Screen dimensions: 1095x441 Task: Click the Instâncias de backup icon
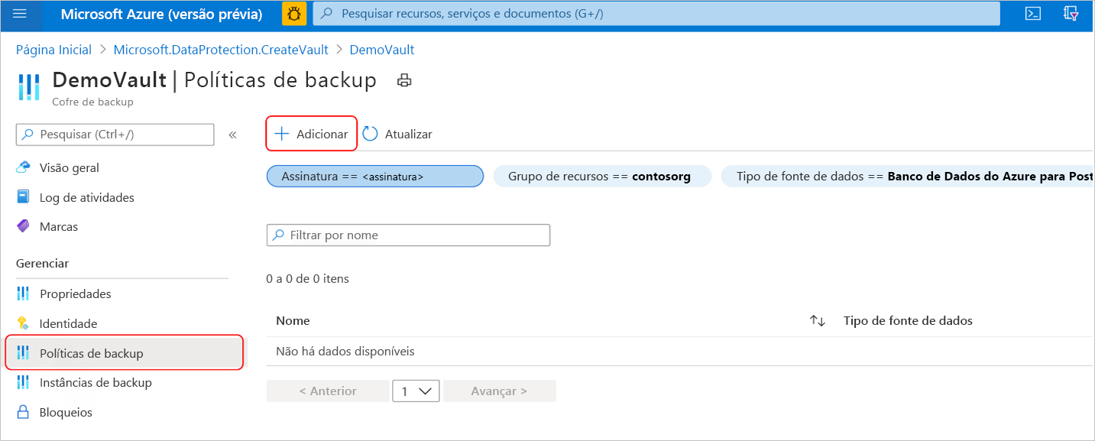[24, 383]
